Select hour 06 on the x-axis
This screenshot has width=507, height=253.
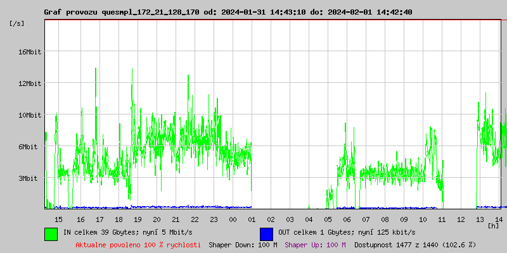(347, 219)
